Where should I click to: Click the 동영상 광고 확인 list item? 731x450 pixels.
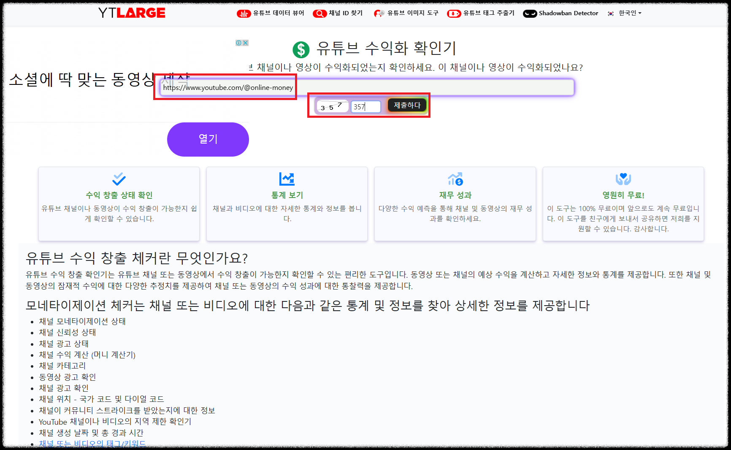coord(68,377)
